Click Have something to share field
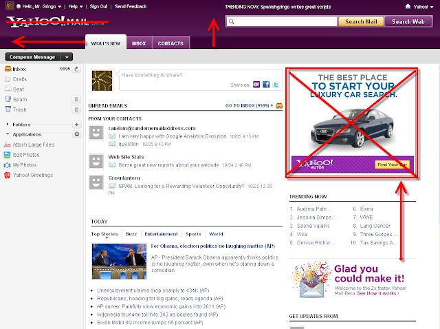The image size is (440, 329). (x=201, y=80)
